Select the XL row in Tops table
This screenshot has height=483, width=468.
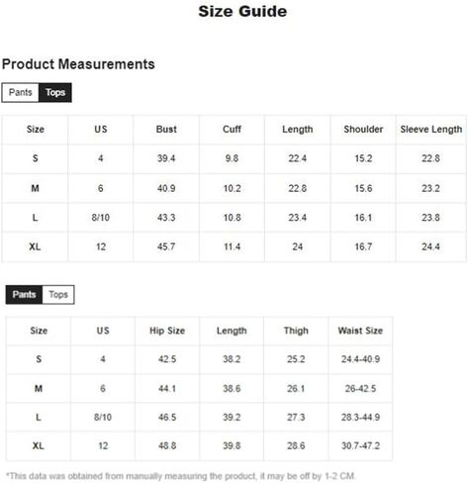pyautogui.click(x=234, y=247)
